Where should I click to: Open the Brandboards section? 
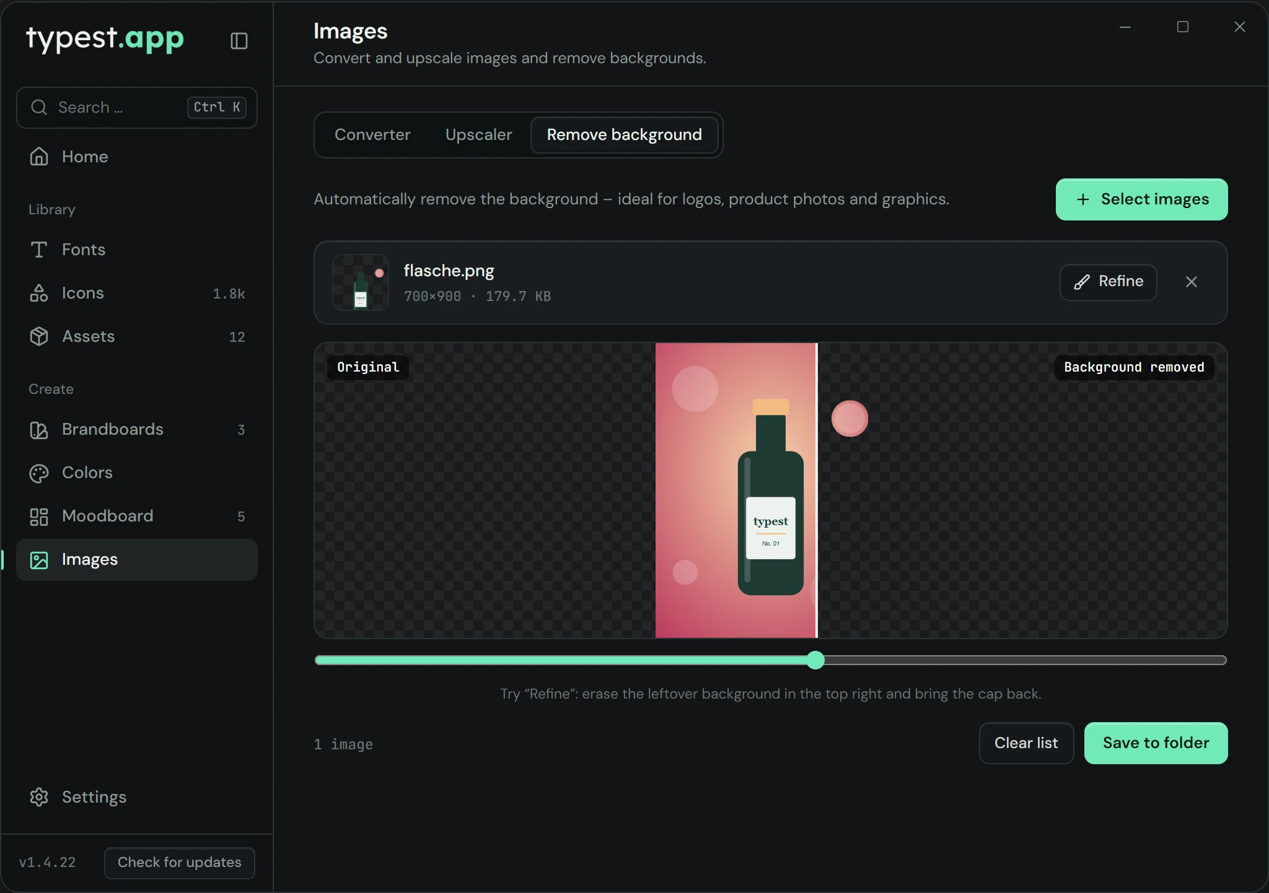click(137, 429)
